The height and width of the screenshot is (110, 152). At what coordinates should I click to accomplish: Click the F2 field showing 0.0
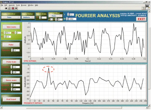(9, 37)
